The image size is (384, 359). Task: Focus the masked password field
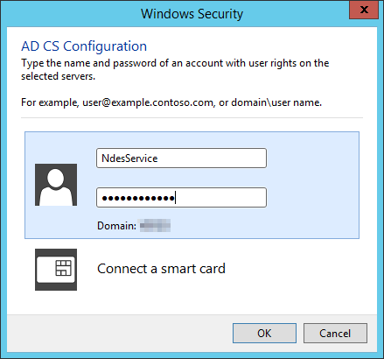tap(181, 198)
